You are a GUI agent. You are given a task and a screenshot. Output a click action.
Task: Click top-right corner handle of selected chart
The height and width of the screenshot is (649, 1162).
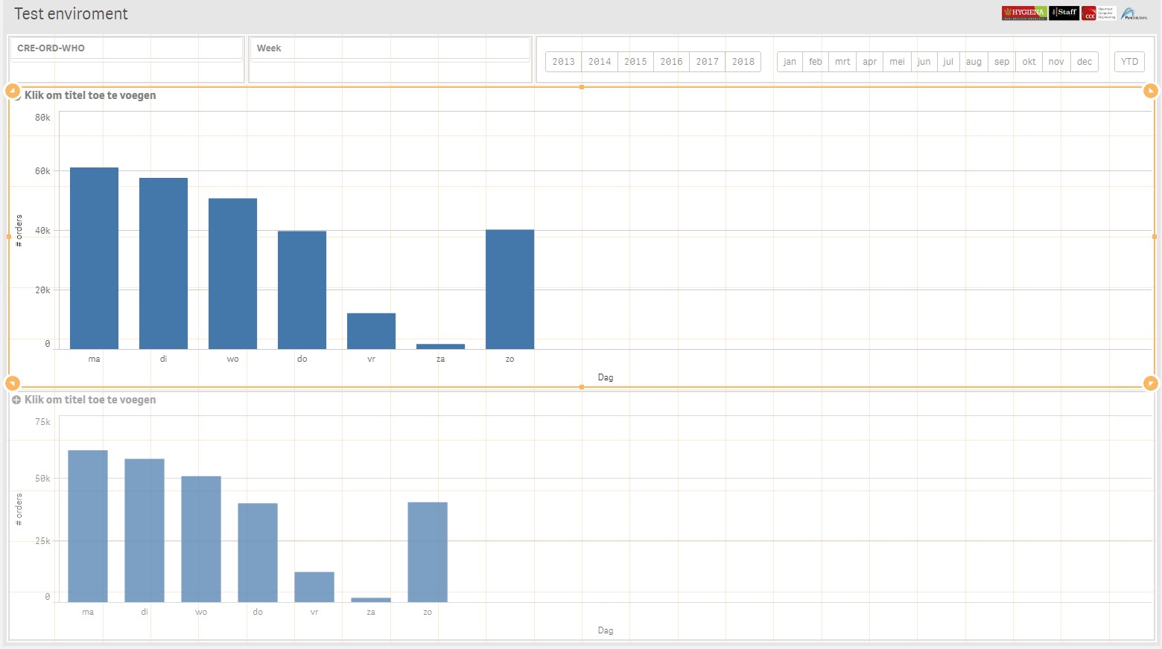point(1151,91)
